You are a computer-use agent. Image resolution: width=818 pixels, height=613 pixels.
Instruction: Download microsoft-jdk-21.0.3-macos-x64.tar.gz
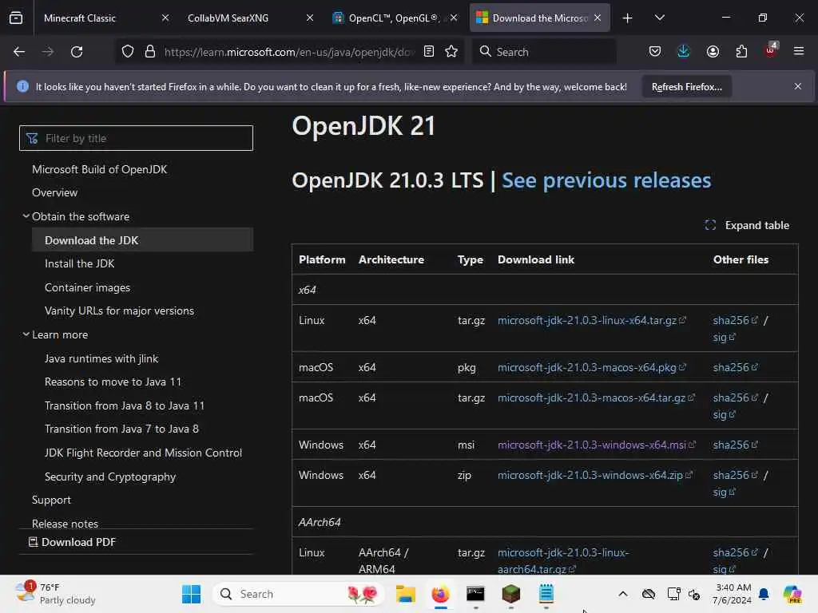[x=596, y=397]
